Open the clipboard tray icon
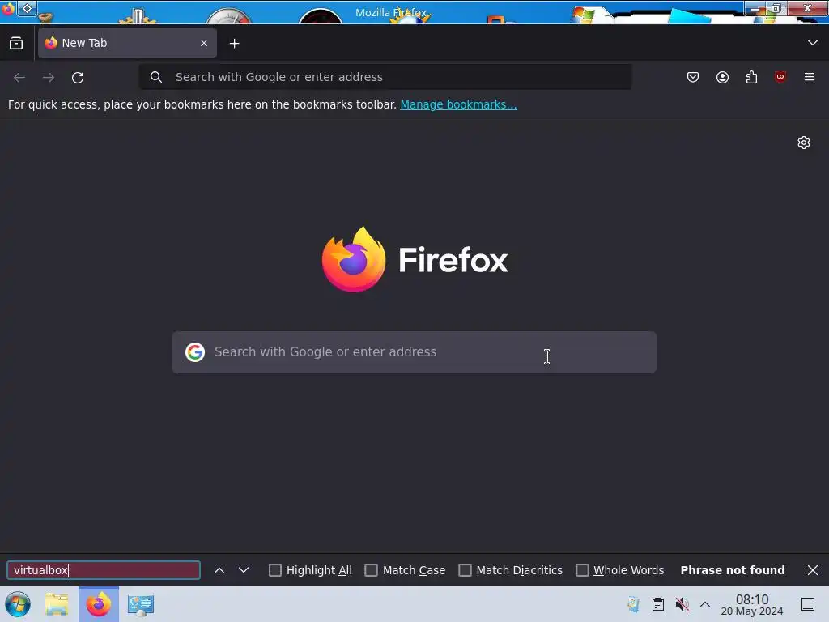The width and height of the screenshot is (829, 622). 657,604
